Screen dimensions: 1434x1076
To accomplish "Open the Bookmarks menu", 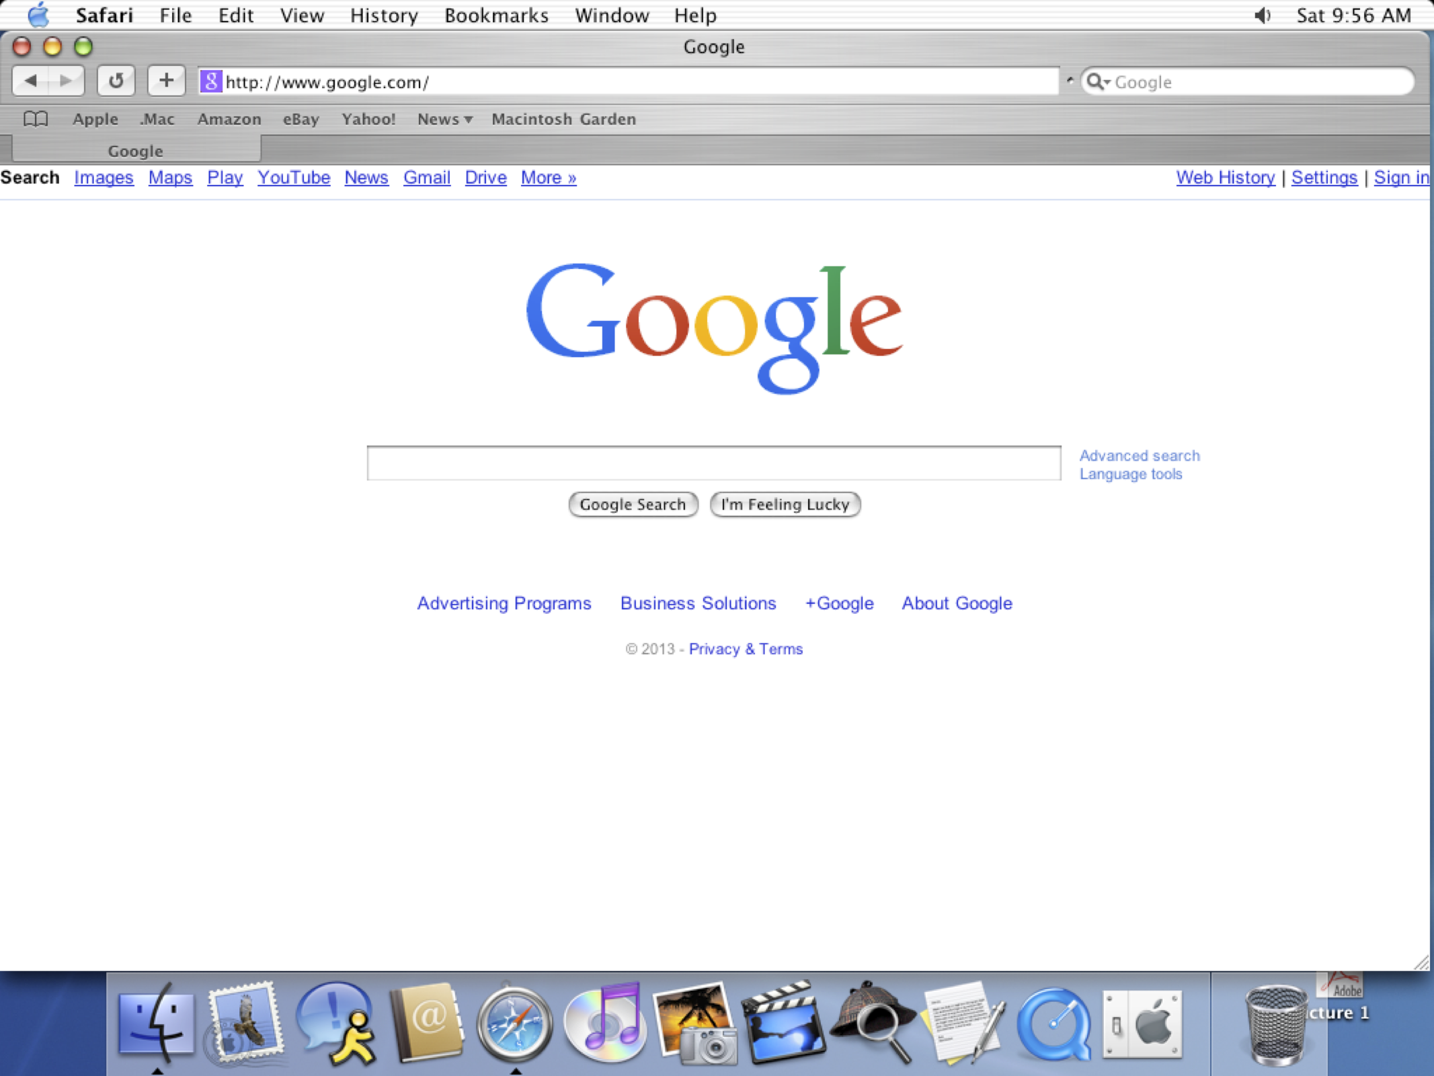I will pos(496,15).
